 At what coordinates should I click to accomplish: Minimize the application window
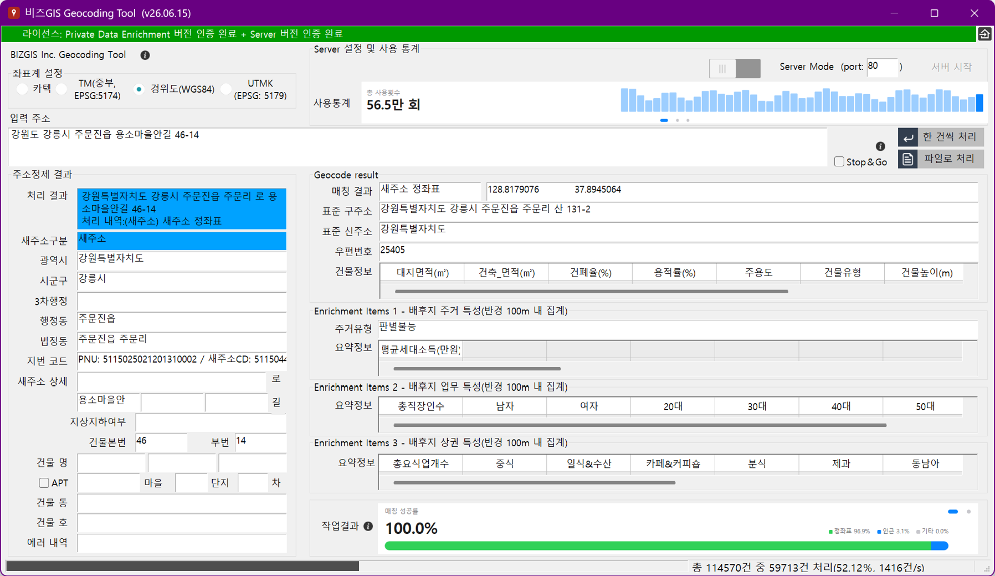point(894,13)
